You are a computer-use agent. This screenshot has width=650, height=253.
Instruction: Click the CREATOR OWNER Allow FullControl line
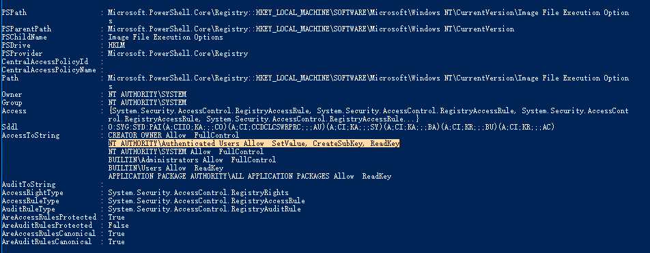[173, 136]
